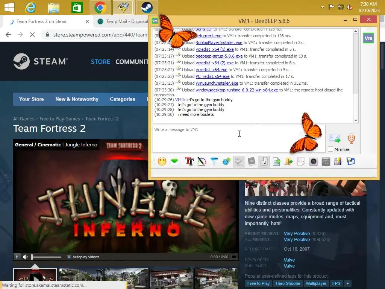Click the Steam logo on store page

click(41, 61)
